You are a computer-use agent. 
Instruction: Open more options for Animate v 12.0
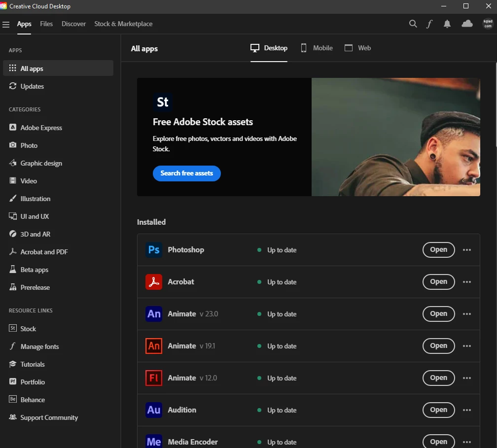[x=466, y=378]
